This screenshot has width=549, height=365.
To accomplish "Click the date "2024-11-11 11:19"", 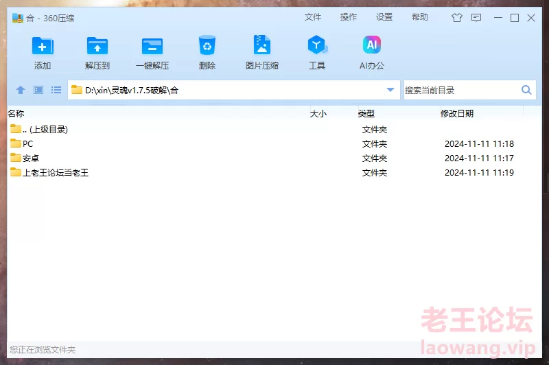I will pyautogui.click(x=479, y=172).
